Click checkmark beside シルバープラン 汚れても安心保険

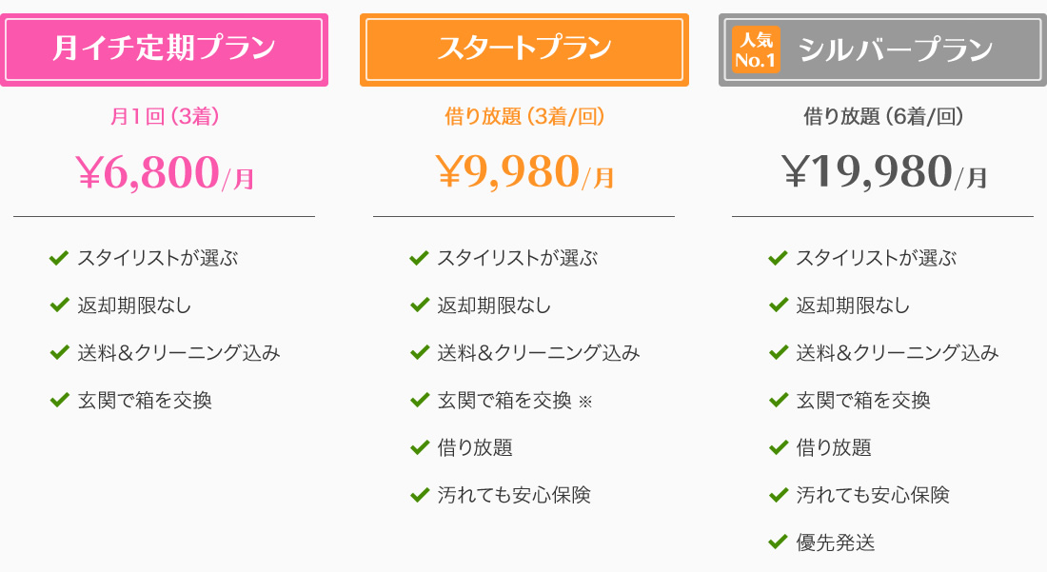point(778,494)
